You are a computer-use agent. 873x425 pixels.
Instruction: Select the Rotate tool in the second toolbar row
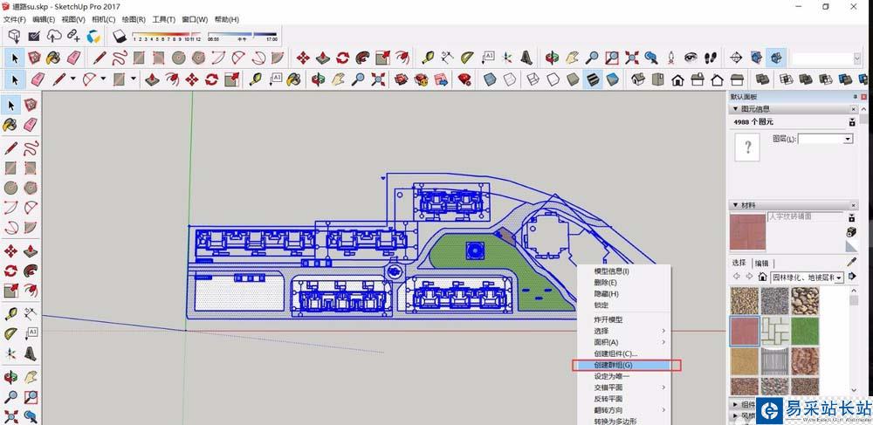click(x=342, y=58)
